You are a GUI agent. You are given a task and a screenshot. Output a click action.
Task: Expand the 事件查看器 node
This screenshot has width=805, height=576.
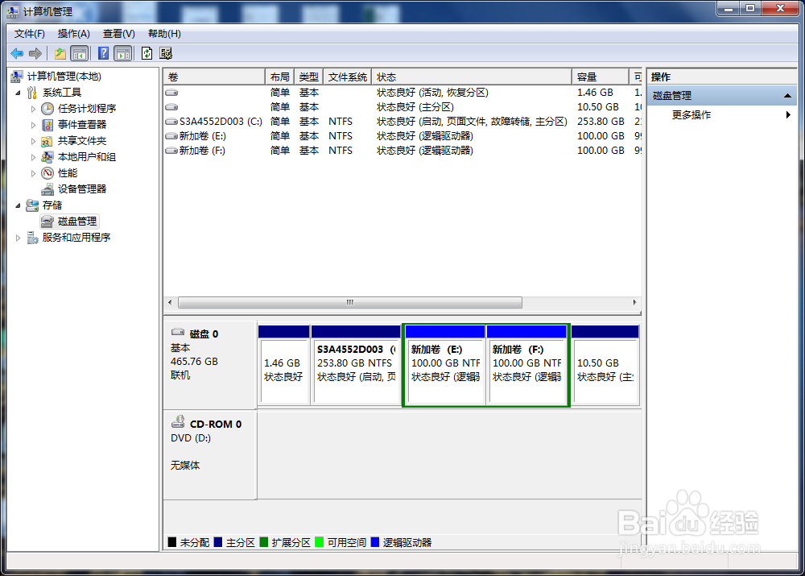click(33, 125)
